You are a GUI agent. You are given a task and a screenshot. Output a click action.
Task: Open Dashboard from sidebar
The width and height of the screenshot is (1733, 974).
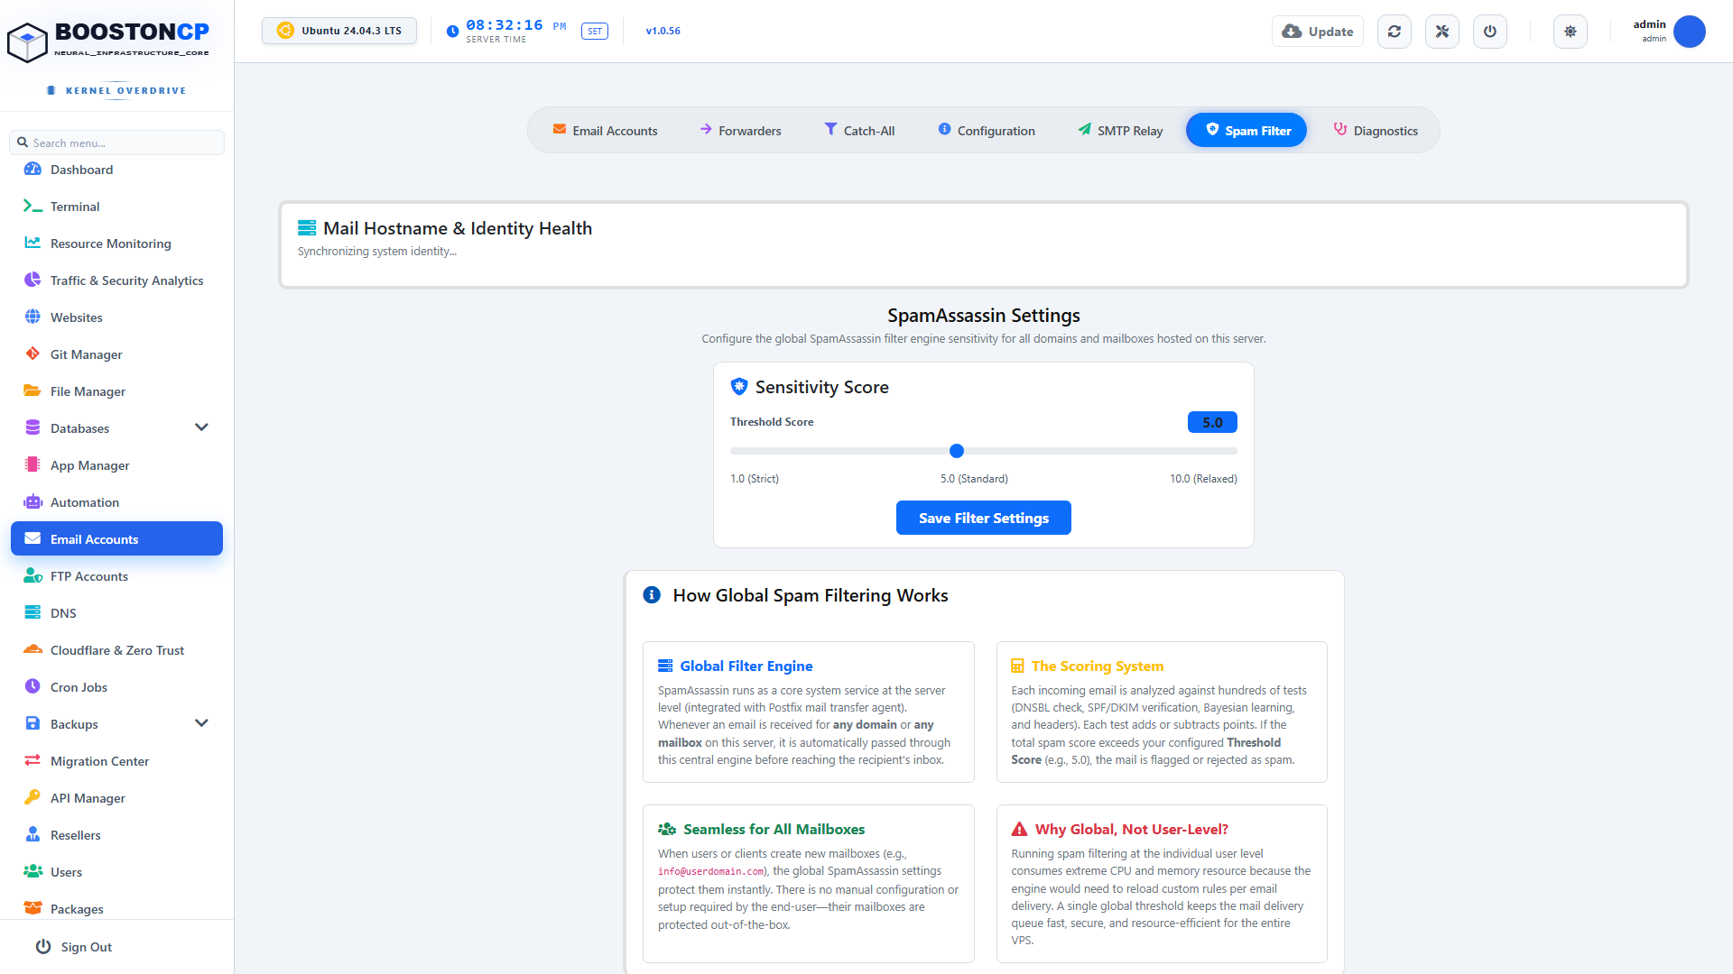tap(116, 170)
